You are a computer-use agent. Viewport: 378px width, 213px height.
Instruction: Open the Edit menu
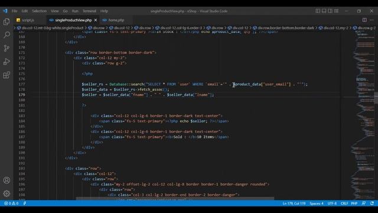coord(25,11)
